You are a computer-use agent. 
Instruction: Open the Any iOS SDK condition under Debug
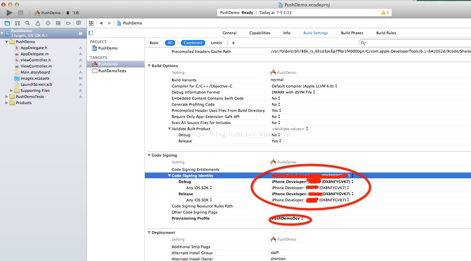(x=199, y=188)
